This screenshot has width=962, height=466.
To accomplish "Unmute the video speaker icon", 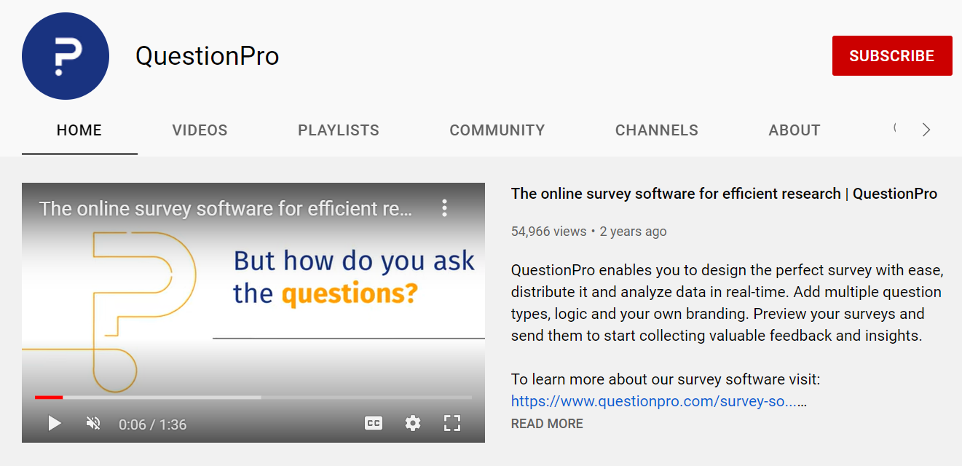I will pos(93,423).
